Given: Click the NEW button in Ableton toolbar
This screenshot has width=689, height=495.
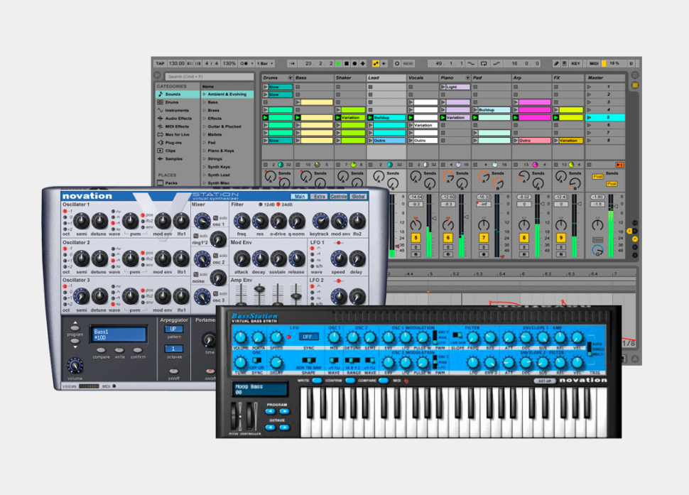Looking at the screenshot, I should click(408, 63).
